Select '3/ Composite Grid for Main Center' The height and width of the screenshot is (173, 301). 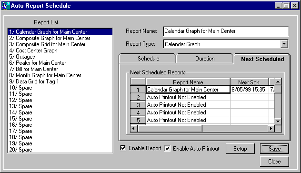click(60, 44)
